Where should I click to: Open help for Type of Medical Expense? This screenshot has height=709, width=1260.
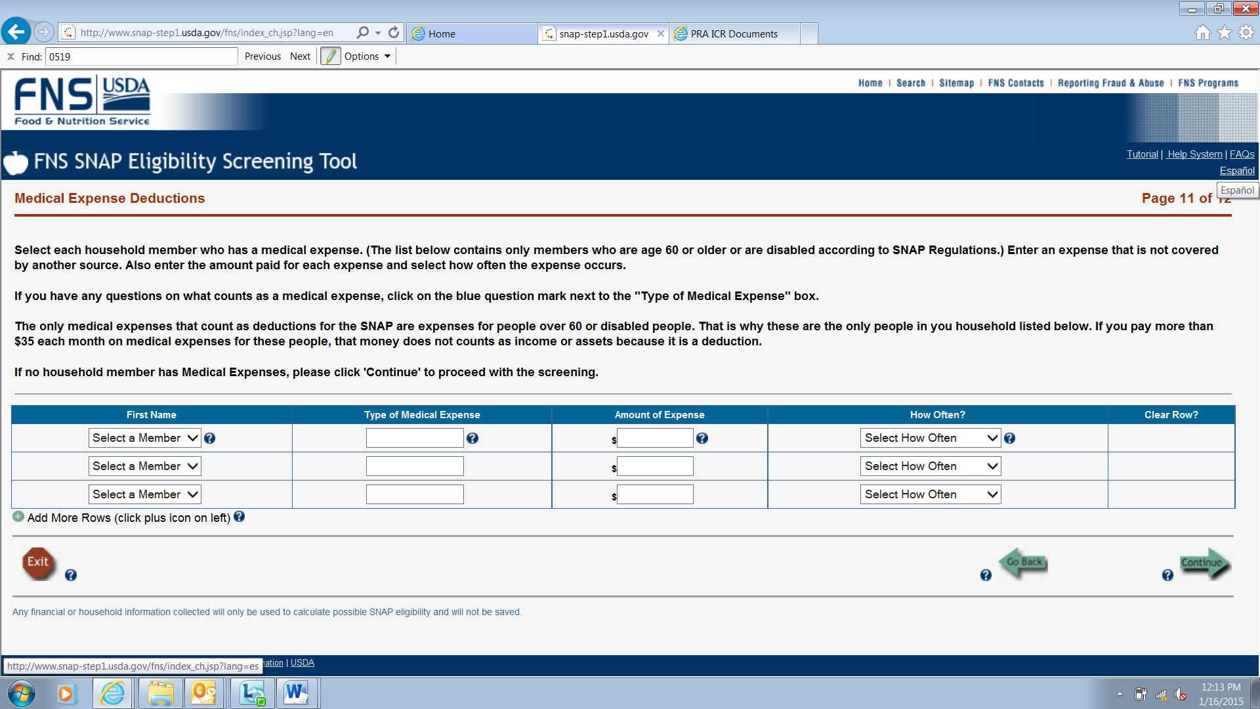coord(472,439)
